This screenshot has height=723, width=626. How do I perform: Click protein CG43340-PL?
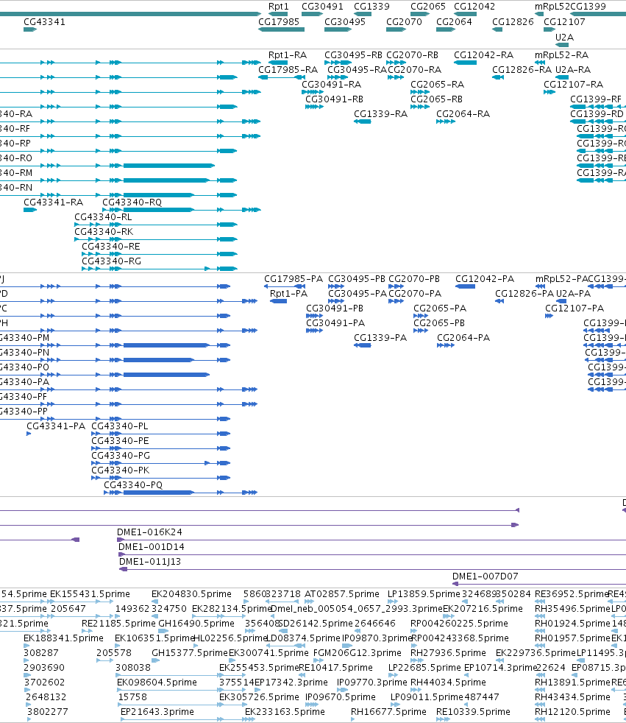(120, 426)
